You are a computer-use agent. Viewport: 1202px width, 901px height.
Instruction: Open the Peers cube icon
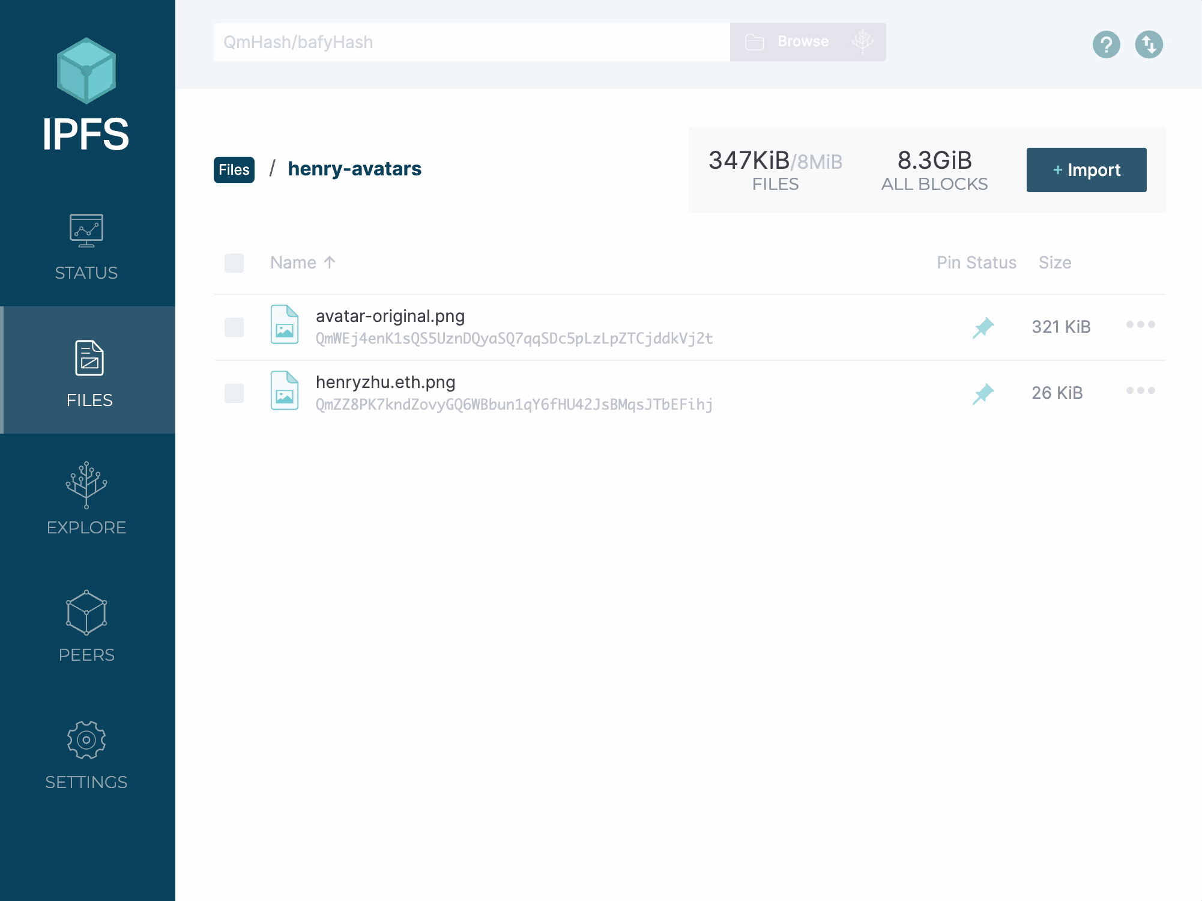(x=86, y=613)
